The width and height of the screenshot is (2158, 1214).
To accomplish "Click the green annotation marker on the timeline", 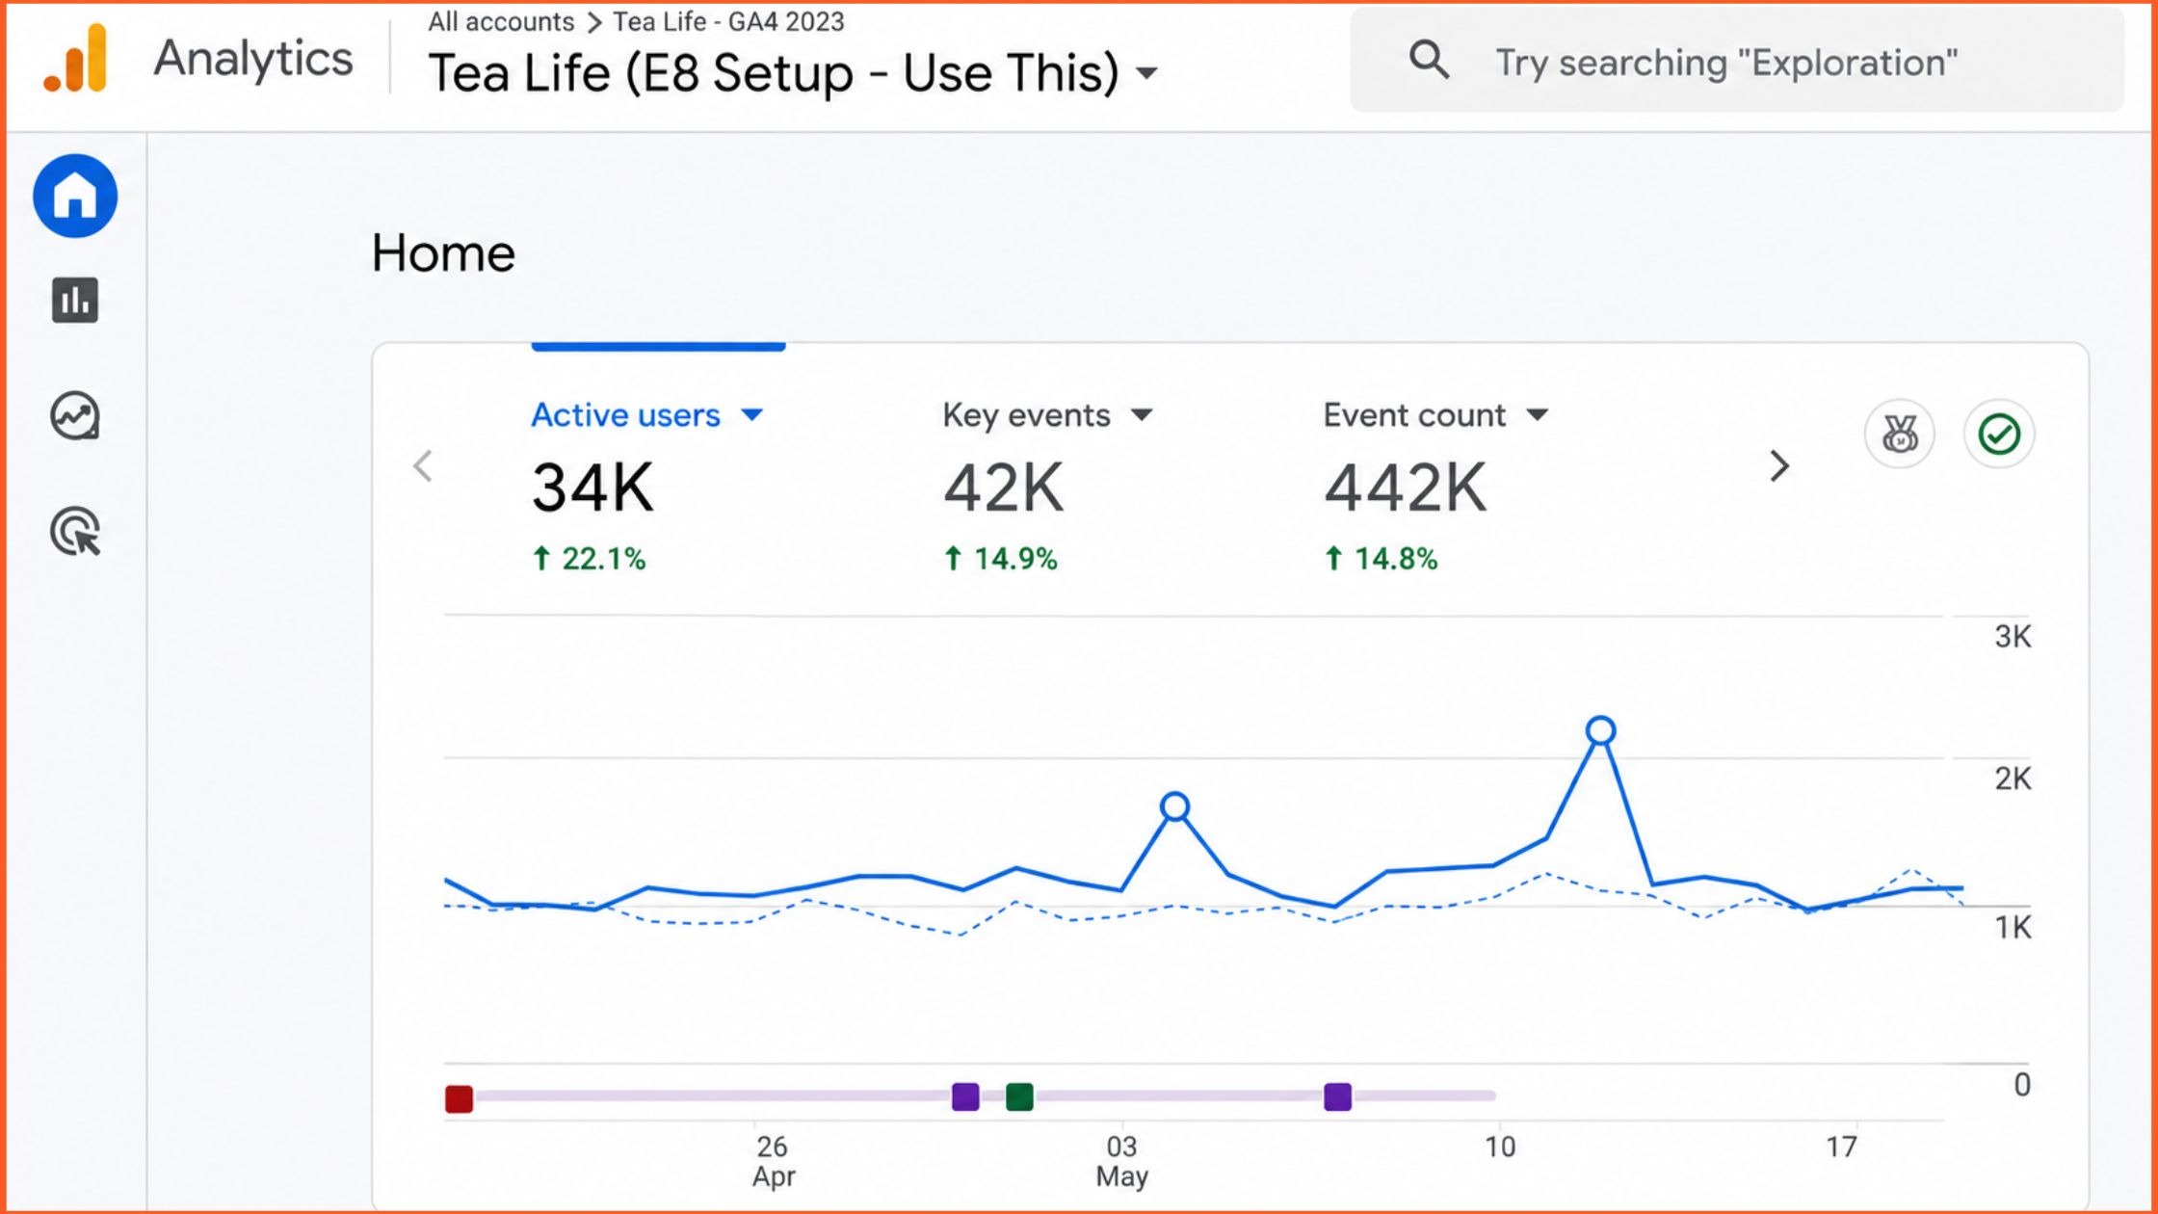I will [x=1019, y=1096].
